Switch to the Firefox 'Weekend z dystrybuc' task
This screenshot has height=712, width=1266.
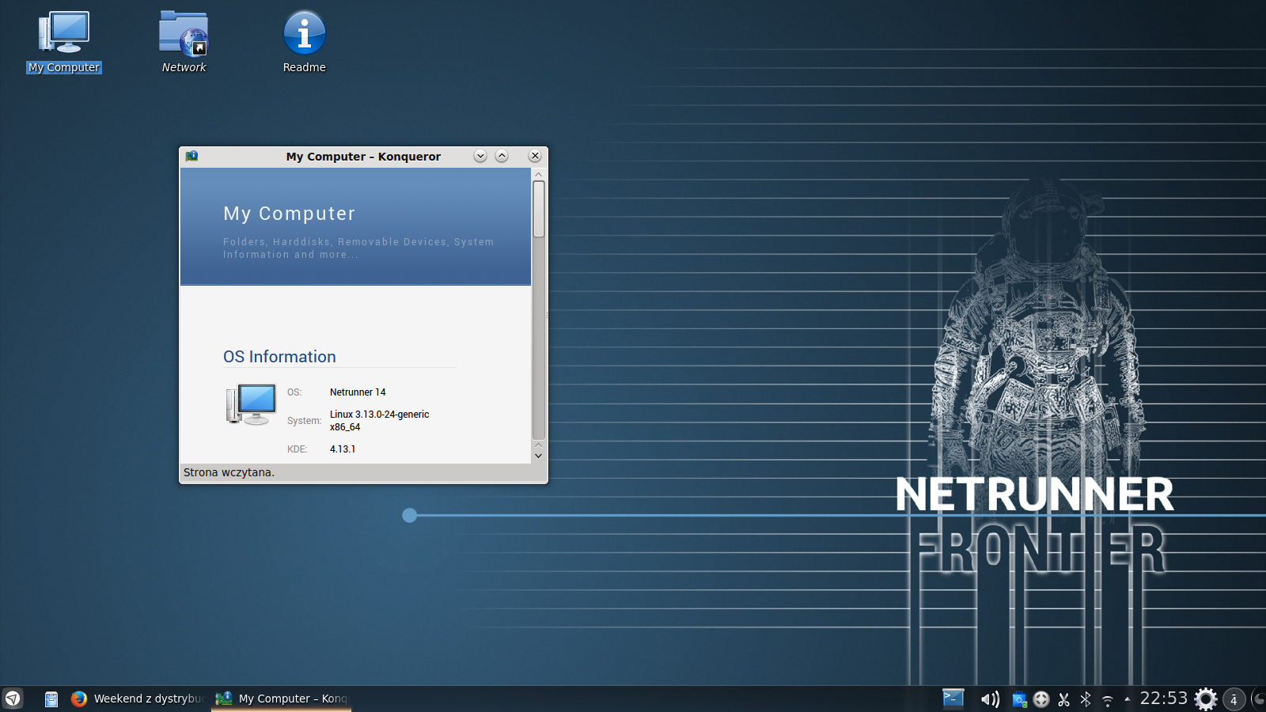[x=137, y=699]
